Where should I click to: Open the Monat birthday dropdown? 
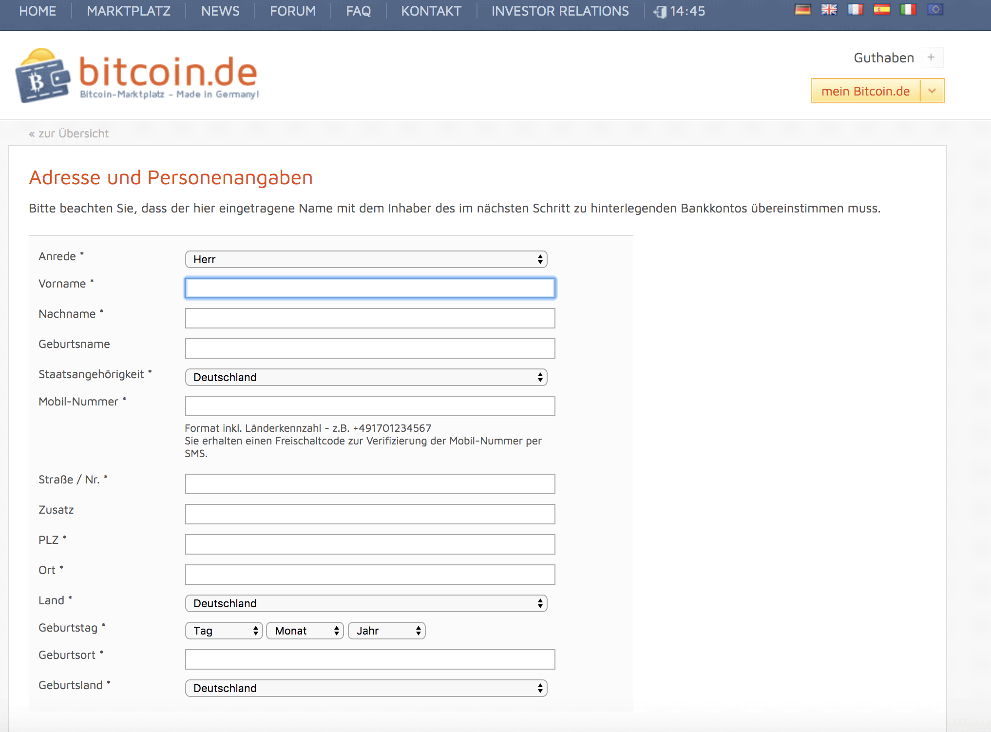[305, 631]
